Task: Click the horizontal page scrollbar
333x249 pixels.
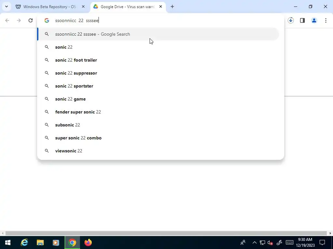Action: point(166,233)
